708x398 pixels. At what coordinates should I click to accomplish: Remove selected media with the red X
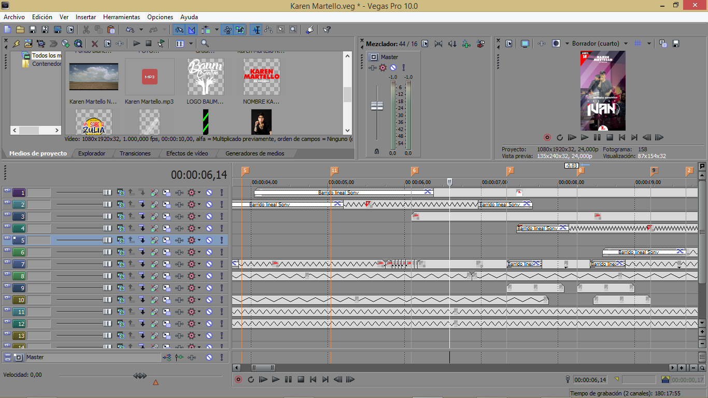click(95, 44)
